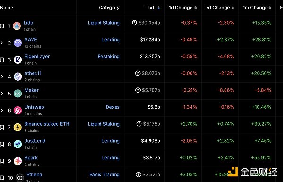This screenshot has width=283, height=182.
Task: Open the Ethena protocol link
Action: (x=34, y=174)
